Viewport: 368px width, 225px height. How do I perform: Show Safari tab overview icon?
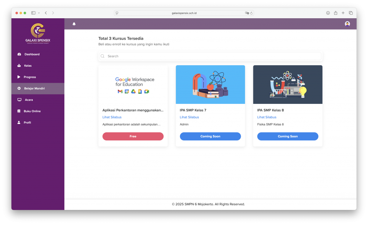pyautogui.click(x=351, y=13)
